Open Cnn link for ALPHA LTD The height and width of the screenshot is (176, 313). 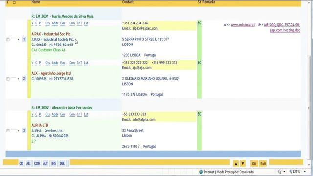pyautogui.click(x=72, y=114)
